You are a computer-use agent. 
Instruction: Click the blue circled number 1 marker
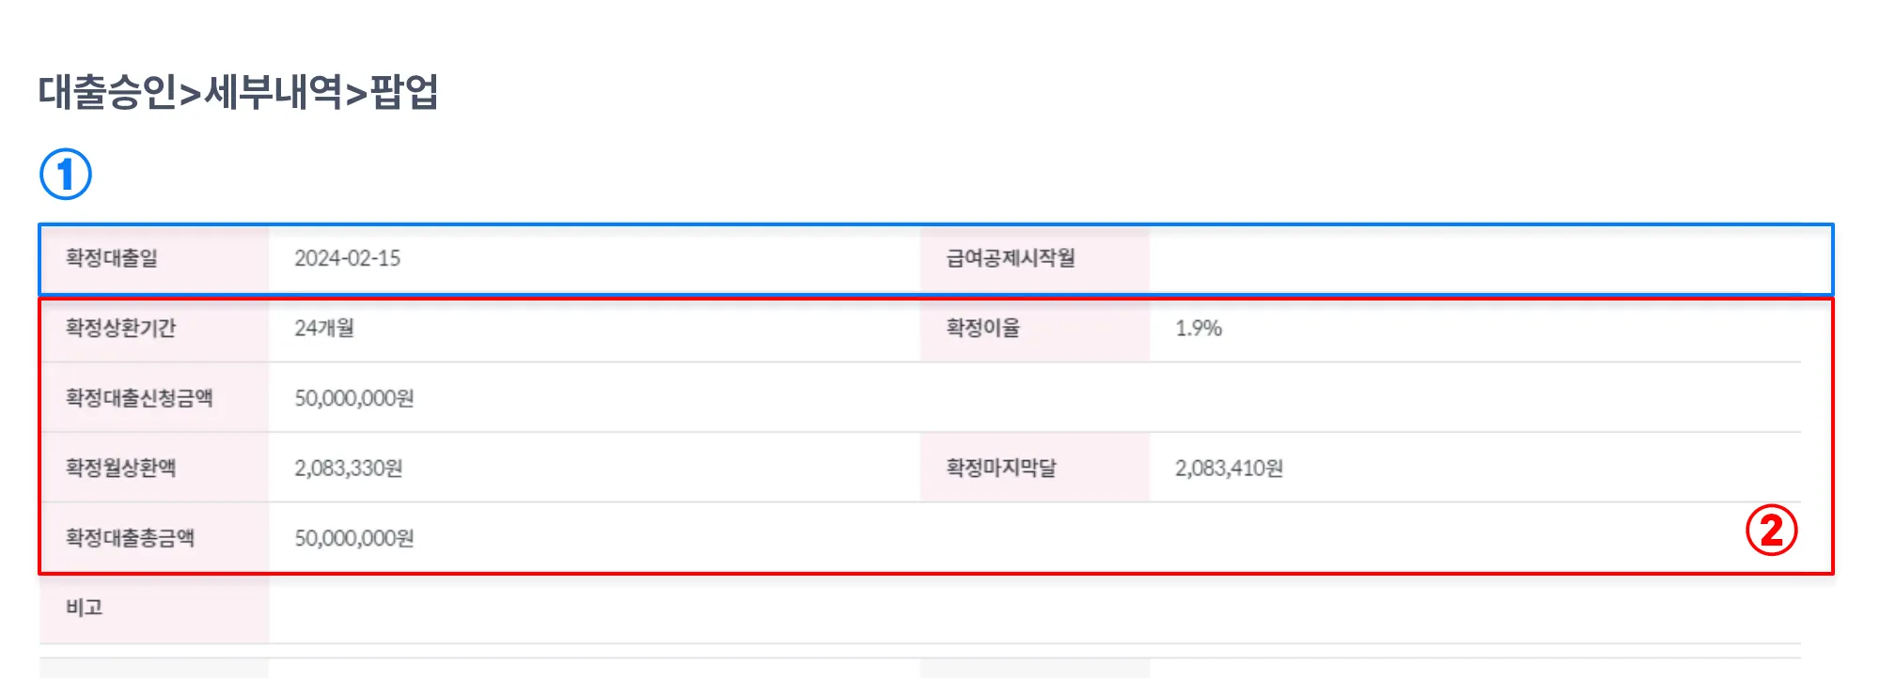tap(66, 175)
